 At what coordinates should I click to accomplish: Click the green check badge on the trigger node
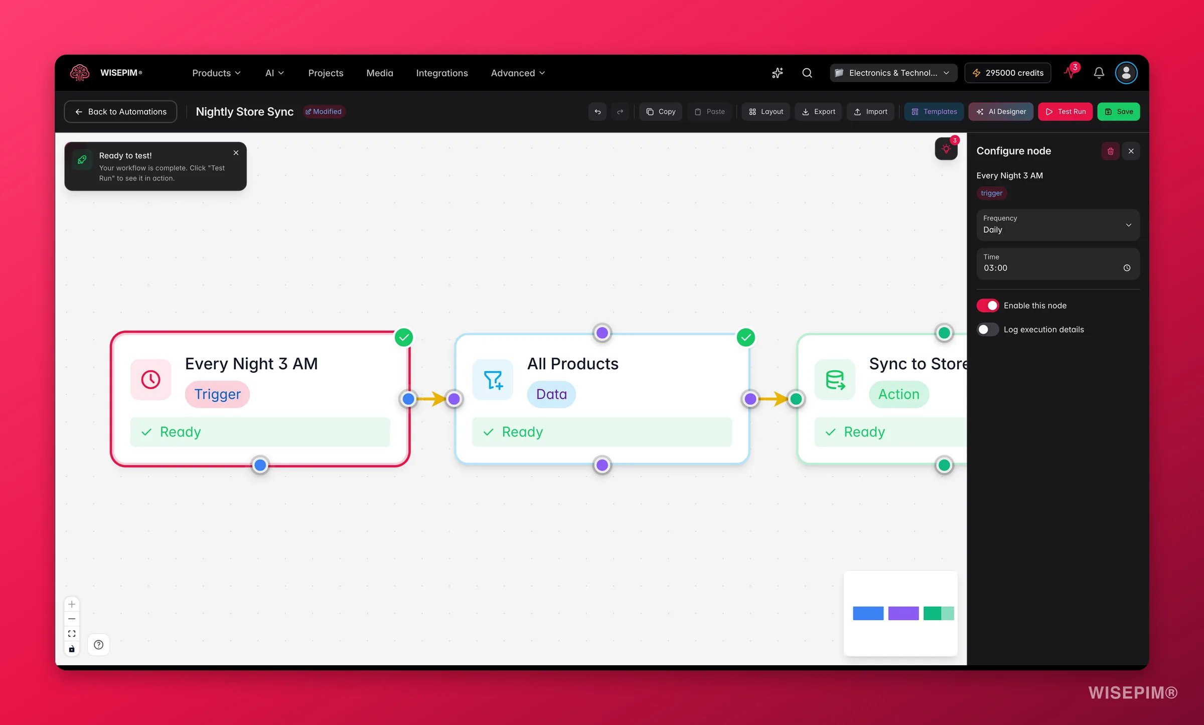click(404, 337)
